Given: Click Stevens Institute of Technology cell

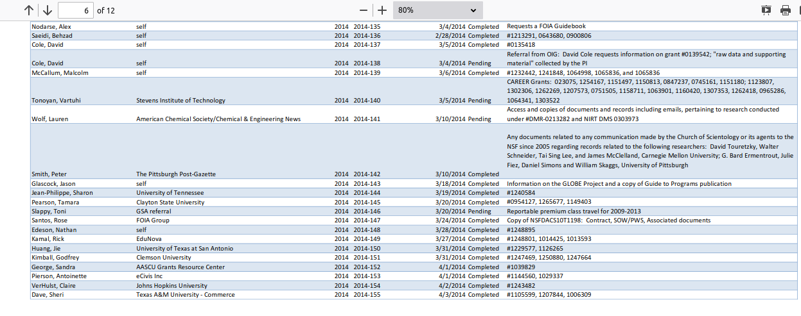Looking at the screenshot, I should pyautogui.click(x=180, y=101).
